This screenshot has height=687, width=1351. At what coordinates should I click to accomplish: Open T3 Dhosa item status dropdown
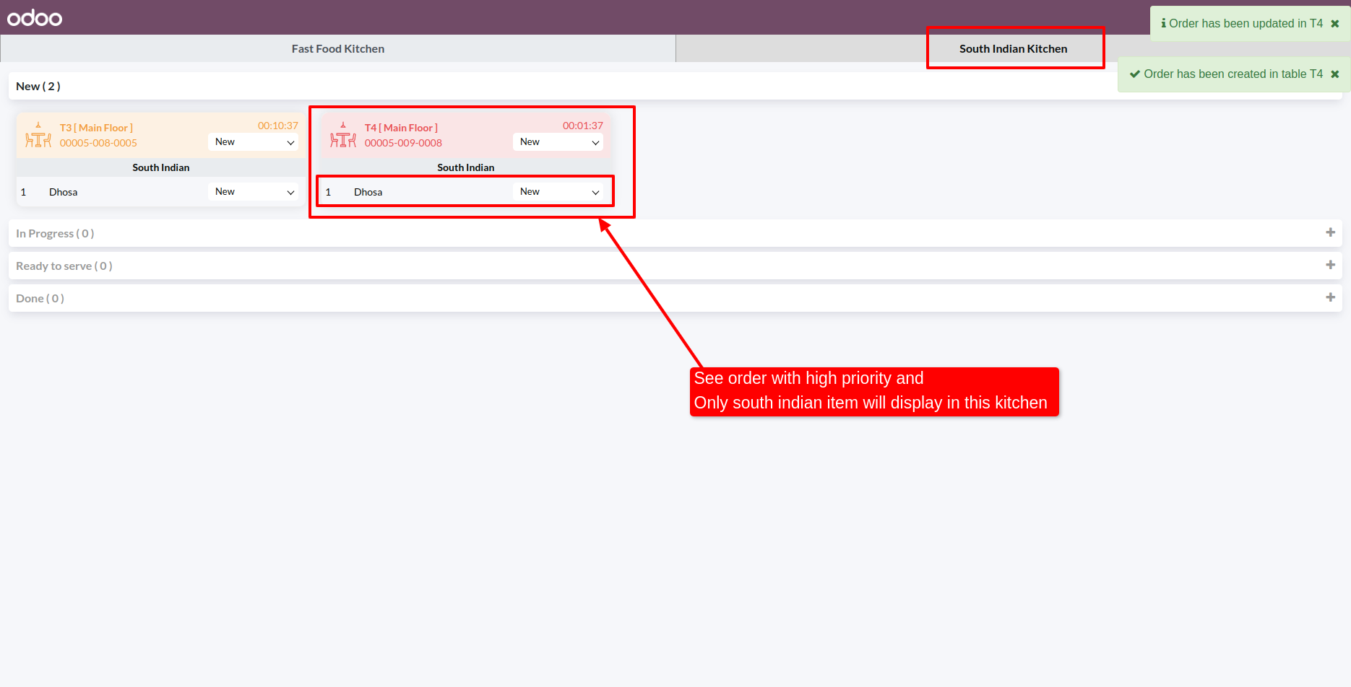pos(253,192)
